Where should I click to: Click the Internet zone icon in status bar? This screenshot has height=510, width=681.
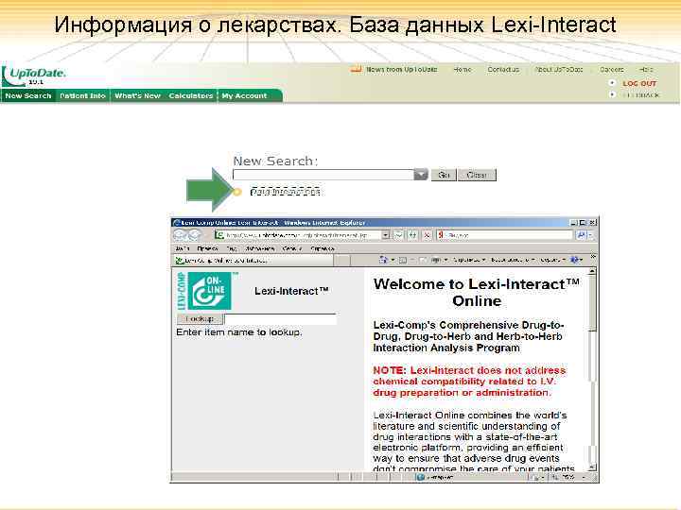coord(420,478)
